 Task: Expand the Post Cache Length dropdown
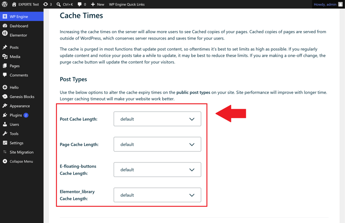pos(157,119)
